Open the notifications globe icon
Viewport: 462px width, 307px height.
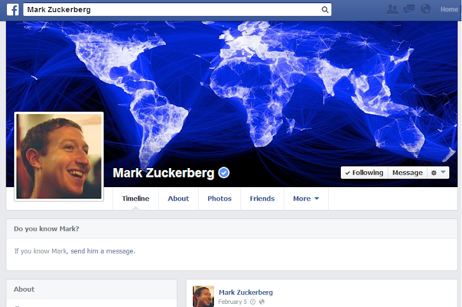click(x=425, y=10)
